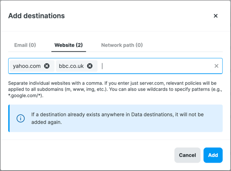Close the Add destinations dialog
This screenshot has height=171, width=231.
coord(216,16)
